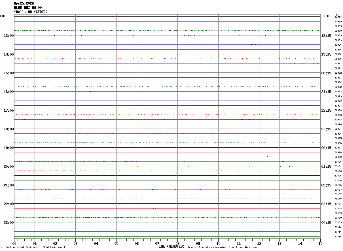This screenshot has width=343, height=251.
Task: Click the 22:15 UTC time label
Action: point(326,110)
